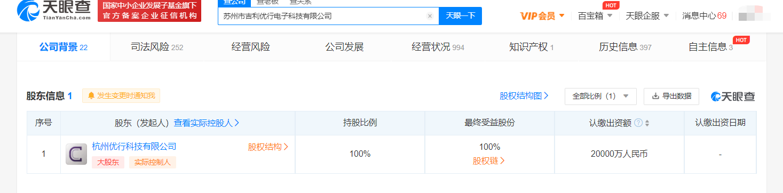
Task: Click the 实际控制人 tag
Action: [x=153, y=162]
